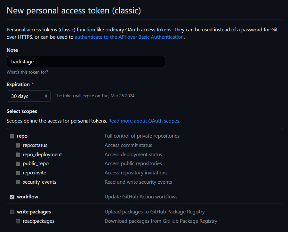The height and width of the screenshot is (232, 288).
Task: Toggle the public_repo checkbox
Action: click(18, 164)
